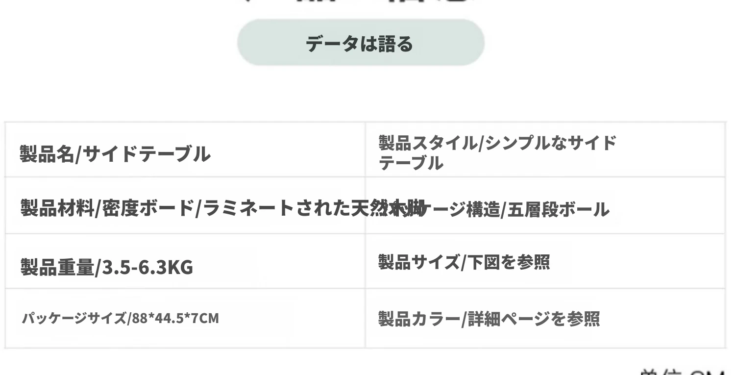Click the データは語る pill button
This screenshot has width=735, height=375.
(361, 43)
